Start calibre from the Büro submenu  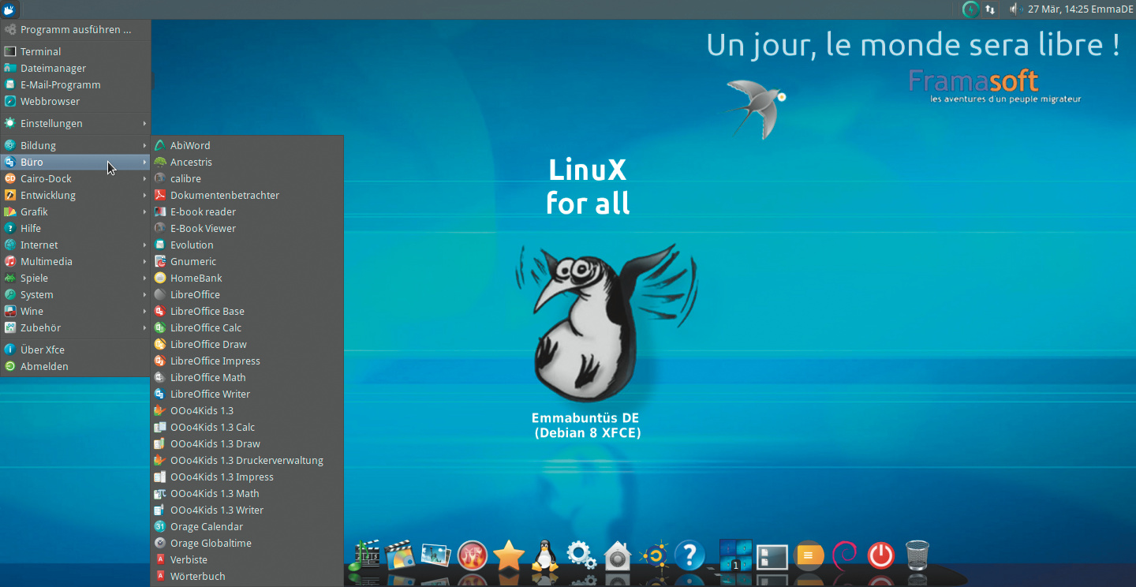pos(247,178)
